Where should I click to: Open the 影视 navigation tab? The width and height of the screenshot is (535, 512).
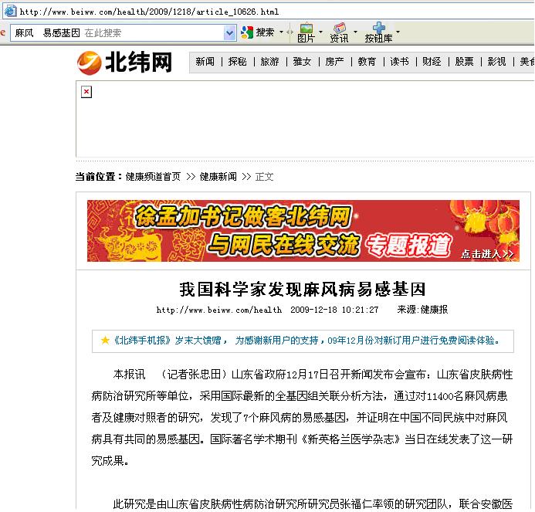point(496,62)
